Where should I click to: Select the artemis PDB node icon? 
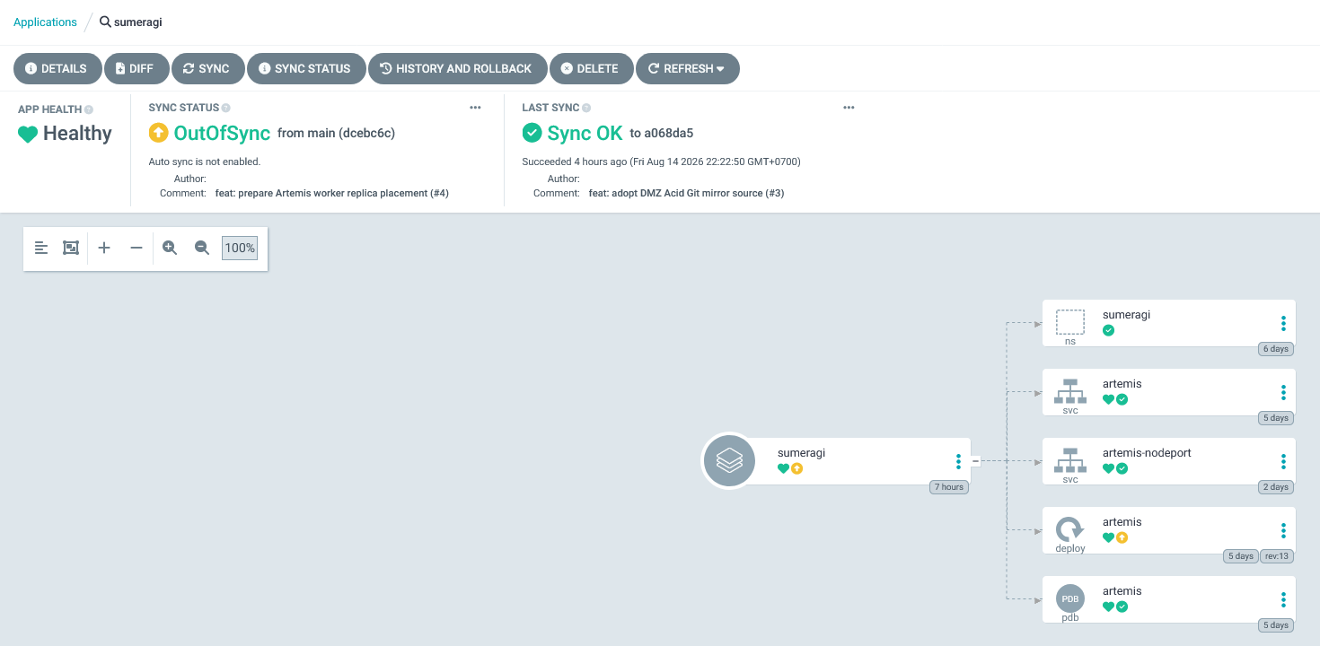1069,598
